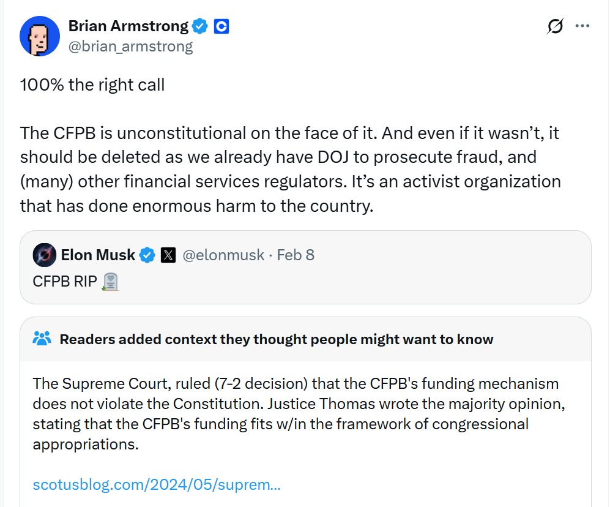The height and width of the screenshot is (507, 610).
Task: Click the '100% the right call' post text
Action: click(92, 85)
